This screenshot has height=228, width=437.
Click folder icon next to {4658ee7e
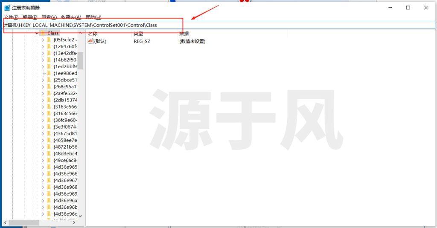49,140
